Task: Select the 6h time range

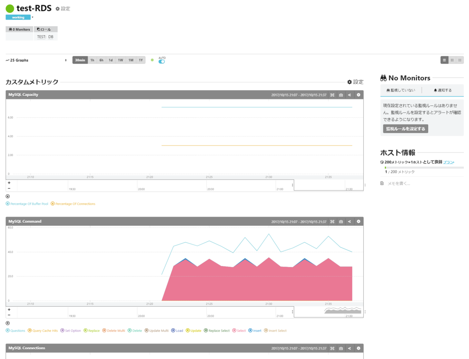Action: pos(101,60)
